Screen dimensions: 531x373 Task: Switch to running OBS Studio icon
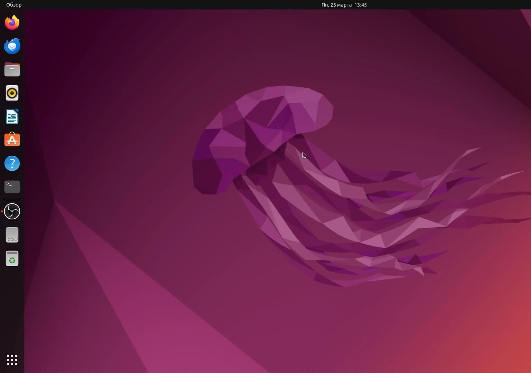(12, 211)
